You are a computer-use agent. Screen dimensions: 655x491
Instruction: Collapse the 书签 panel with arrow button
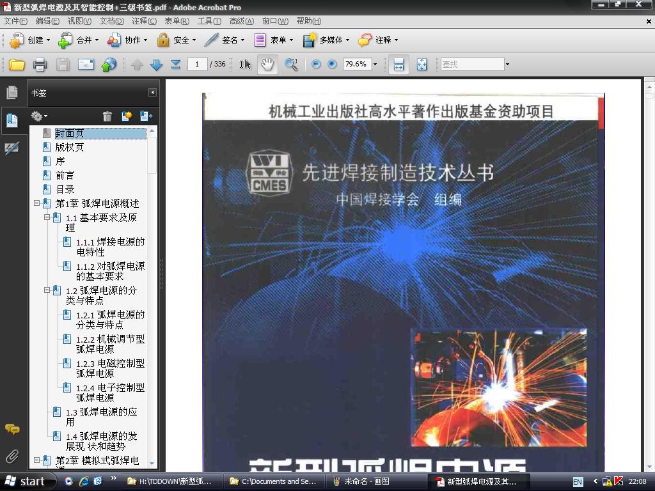[152, 92]
